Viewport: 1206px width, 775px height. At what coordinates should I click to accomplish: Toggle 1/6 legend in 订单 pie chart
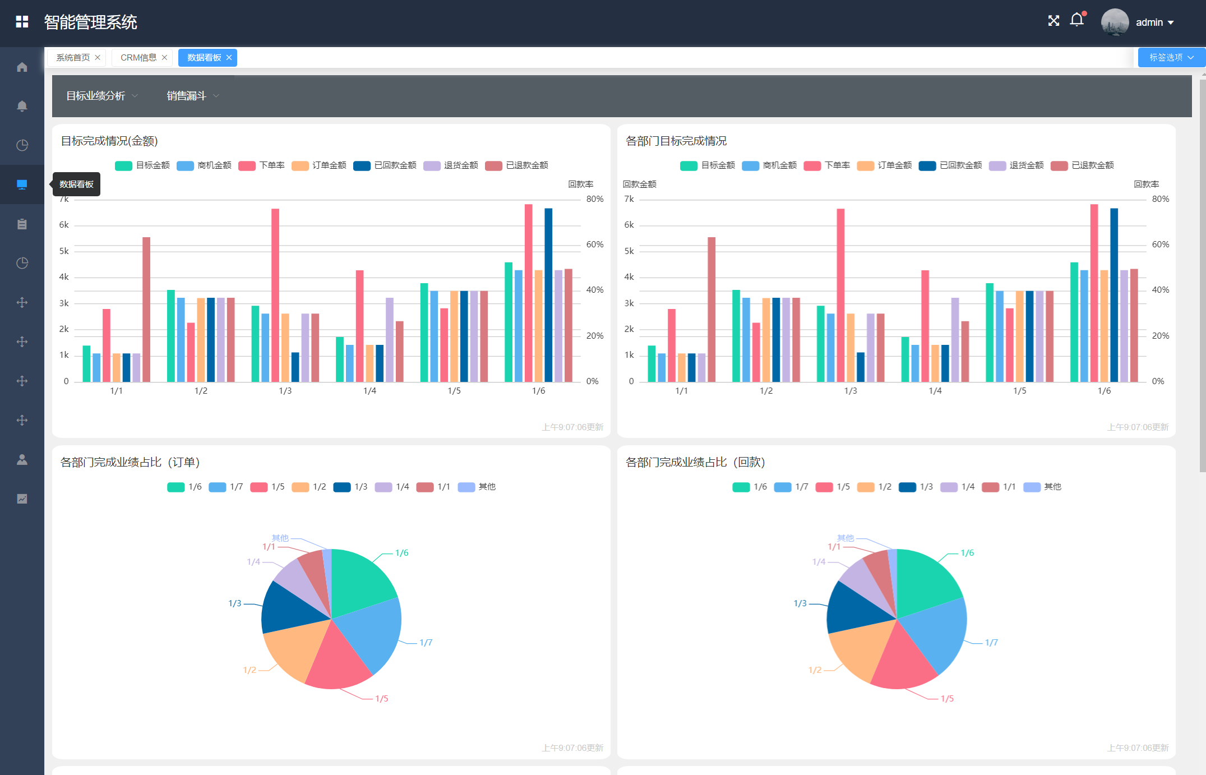click(x=184, y=487)
